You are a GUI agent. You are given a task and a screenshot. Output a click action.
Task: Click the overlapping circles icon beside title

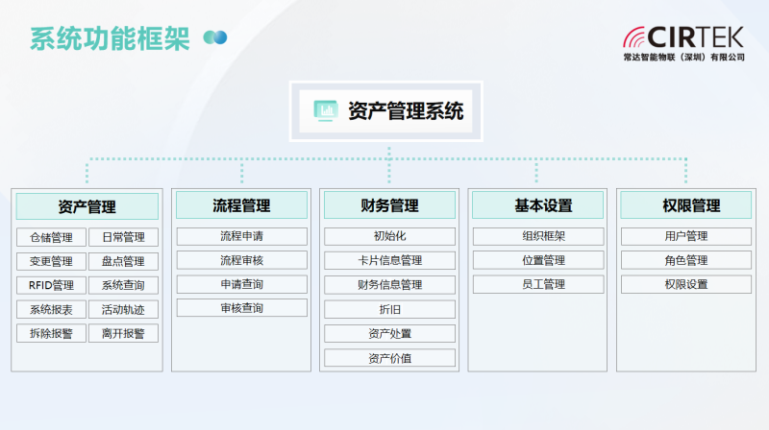click(215, 38)
